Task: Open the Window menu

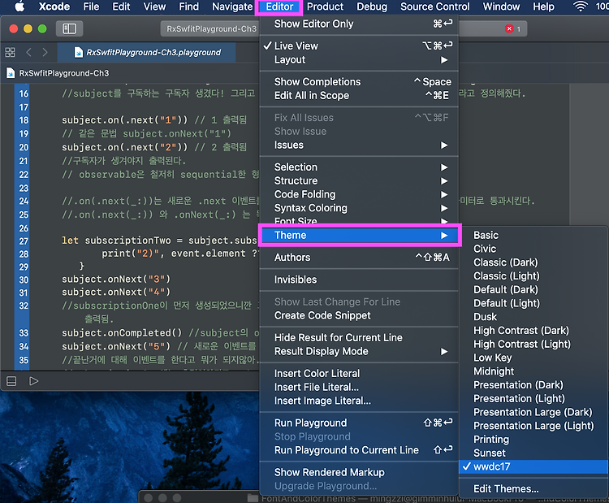Action: (x=501, y=7)
